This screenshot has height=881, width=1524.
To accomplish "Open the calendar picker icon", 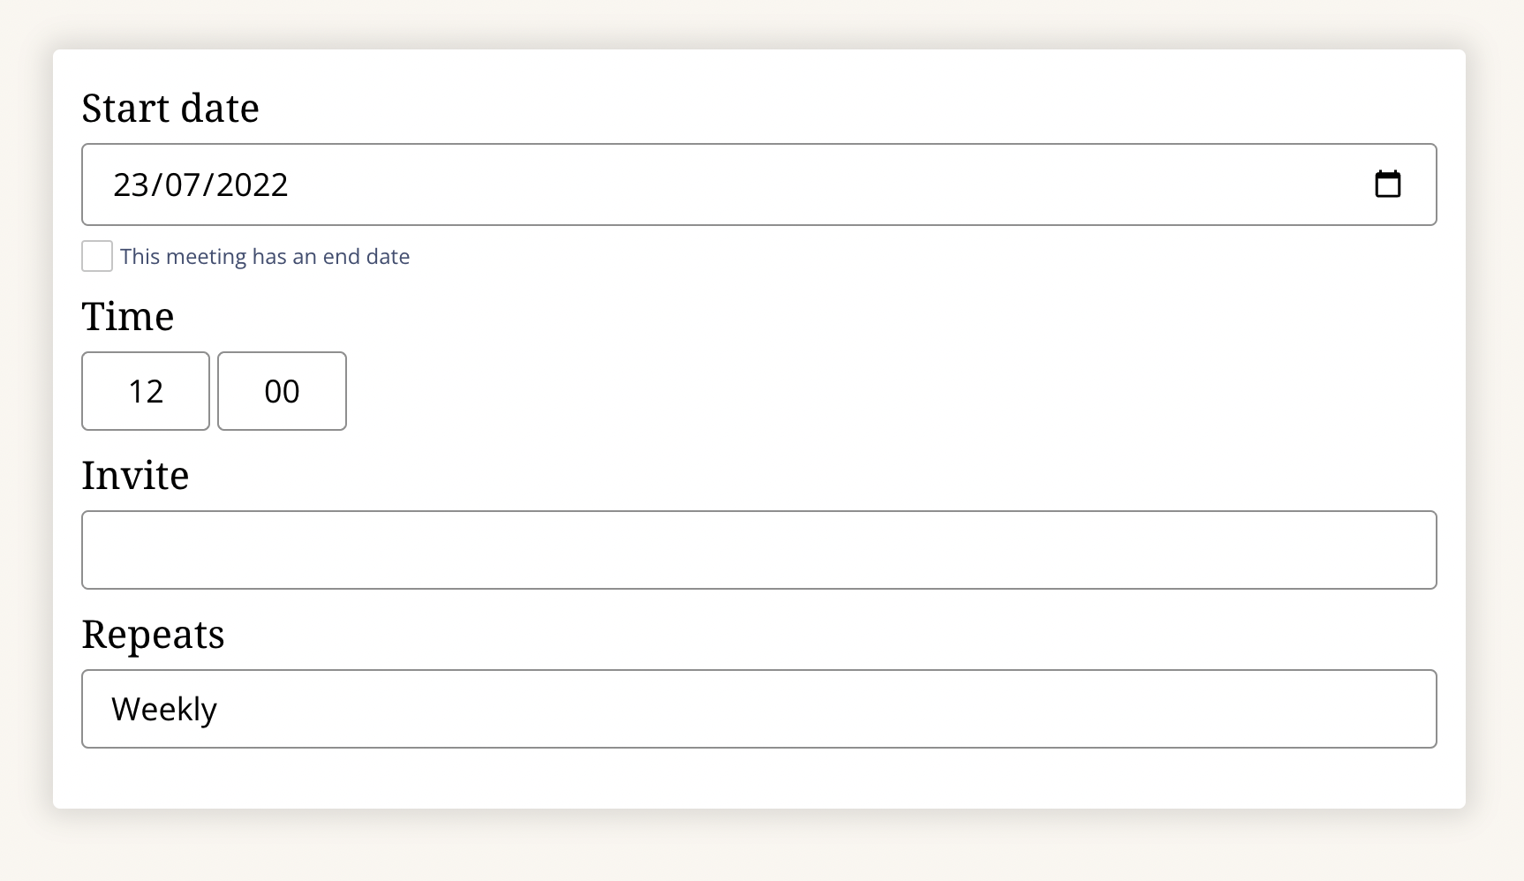I will point(1387,184).
